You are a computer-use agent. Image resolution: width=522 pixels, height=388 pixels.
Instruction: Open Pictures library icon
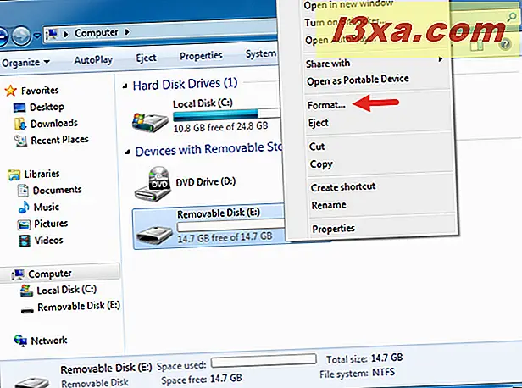pyautogui.click(x=24, y=224)
